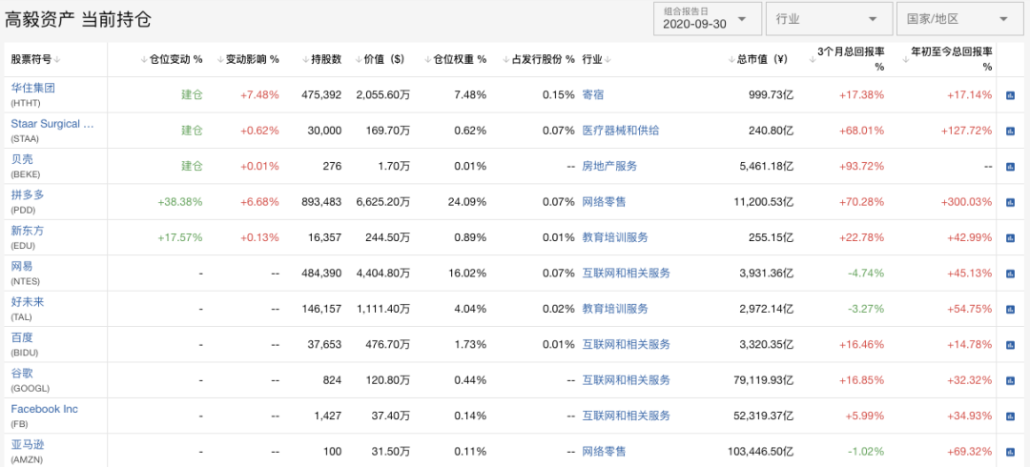This screenshot has width=1030, height=467.
Task: Open 互联网和相关服务 link in 网易 row
Action: click(x=626, y=274)
